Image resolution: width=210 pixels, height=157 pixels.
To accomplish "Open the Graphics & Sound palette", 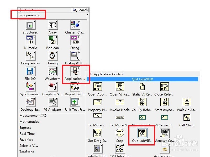I will (x=53, y=87).
